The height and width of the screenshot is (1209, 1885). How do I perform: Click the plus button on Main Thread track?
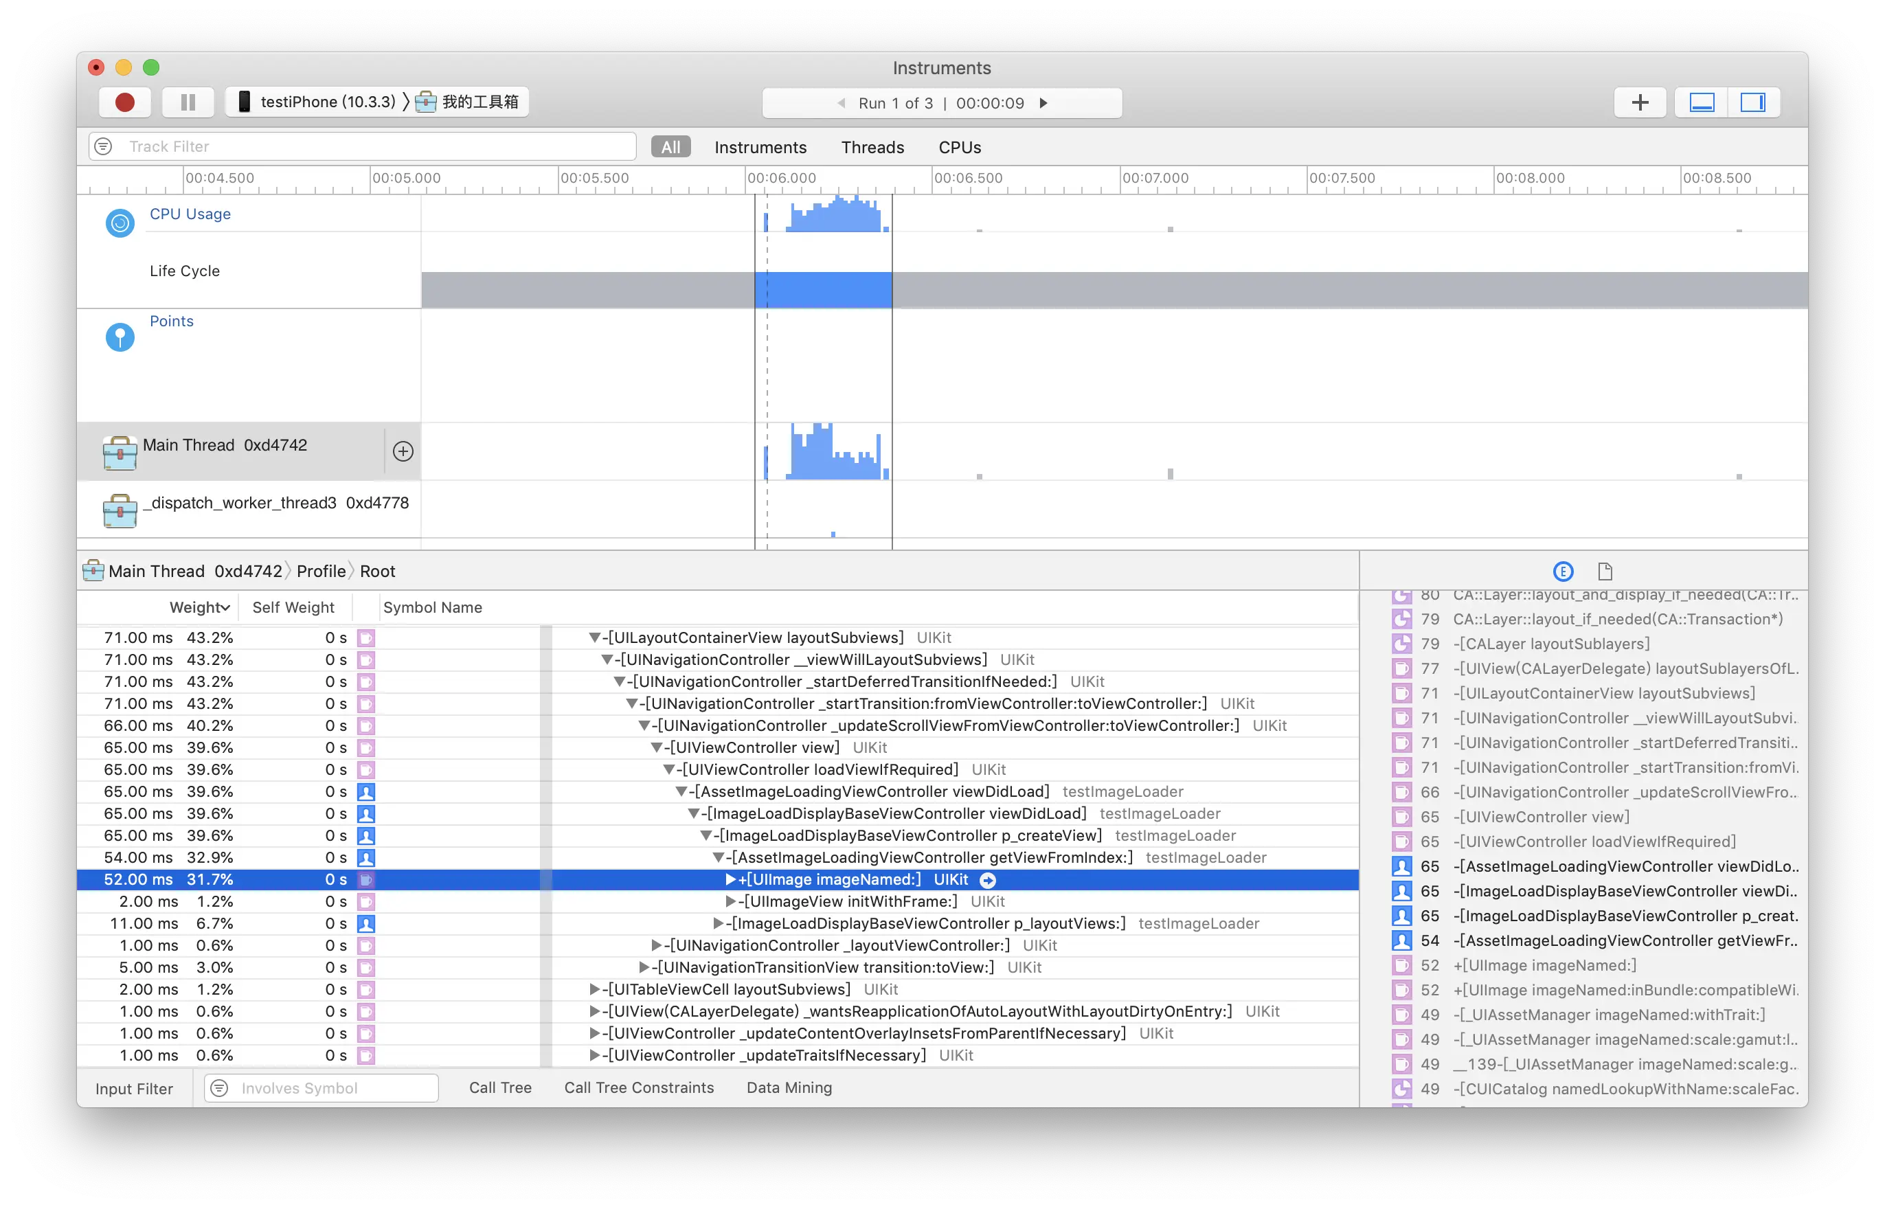[403, 451]
